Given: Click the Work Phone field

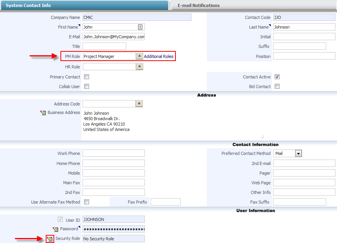Looking at the screenshot, I should pos(113,153).
